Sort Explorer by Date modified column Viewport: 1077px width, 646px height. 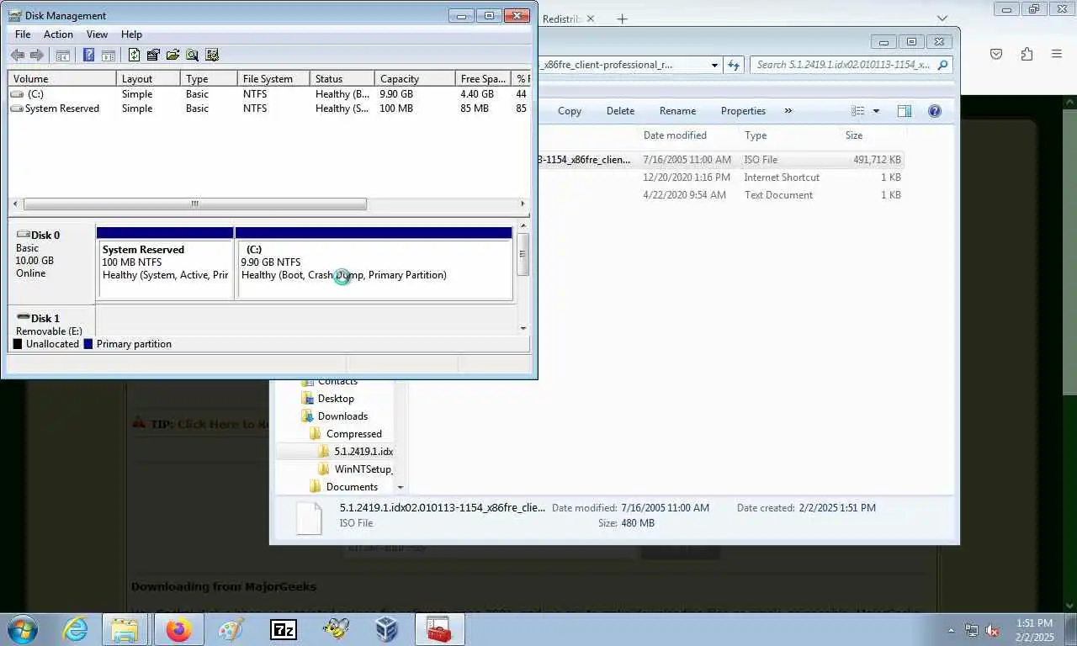pyautogui.click(x=688, y=135)
